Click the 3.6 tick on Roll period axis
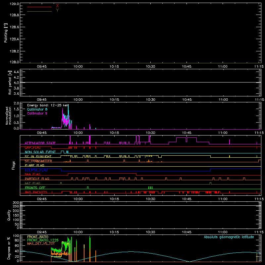Viewport: 265px width, 265px height. pos(16,93)
